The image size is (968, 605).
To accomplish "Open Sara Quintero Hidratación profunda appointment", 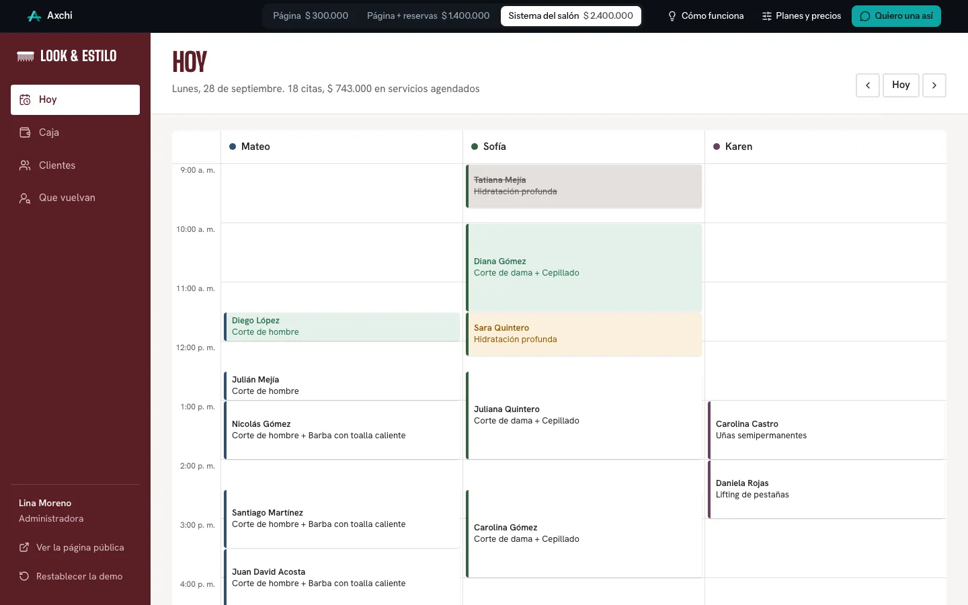I will point(584,334).
